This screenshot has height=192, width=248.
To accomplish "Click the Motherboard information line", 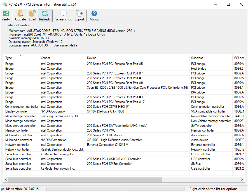I will (72, 31).
